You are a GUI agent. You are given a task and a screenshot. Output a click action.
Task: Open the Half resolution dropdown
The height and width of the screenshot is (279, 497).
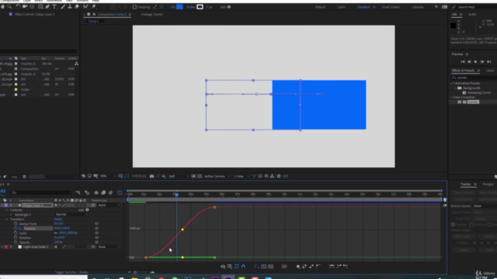179,176
